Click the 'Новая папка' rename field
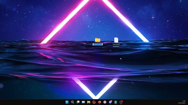Screen dimensions: 188x105 [x=98, y=44]
